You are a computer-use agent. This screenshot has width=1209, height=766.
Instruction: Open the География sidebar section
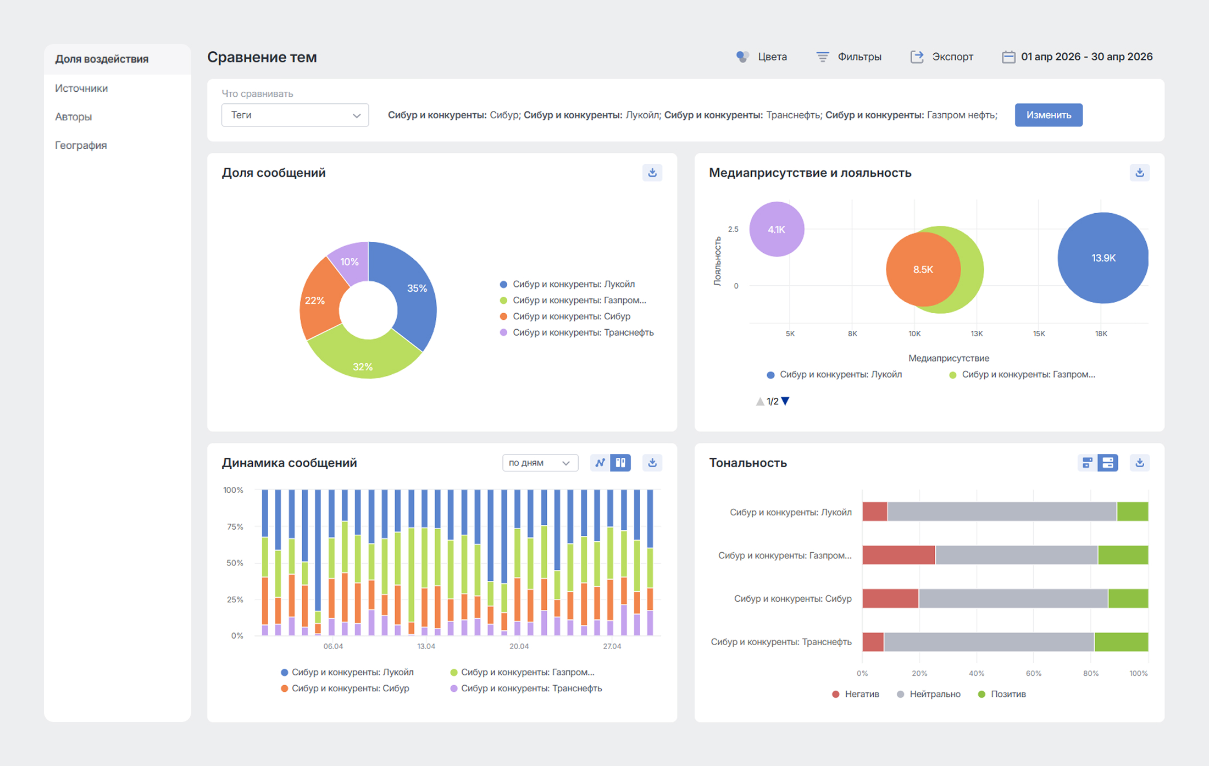pos(81,145)
